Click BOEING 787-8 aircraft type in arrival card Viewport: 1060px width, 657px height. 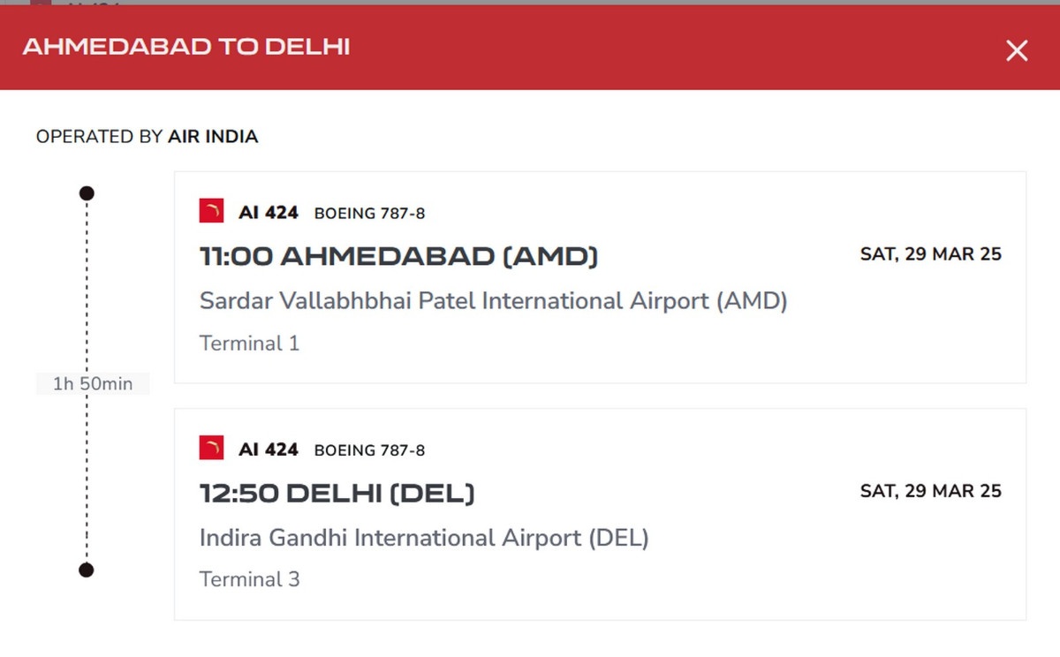pyautogui.click(x=369, y=450)
